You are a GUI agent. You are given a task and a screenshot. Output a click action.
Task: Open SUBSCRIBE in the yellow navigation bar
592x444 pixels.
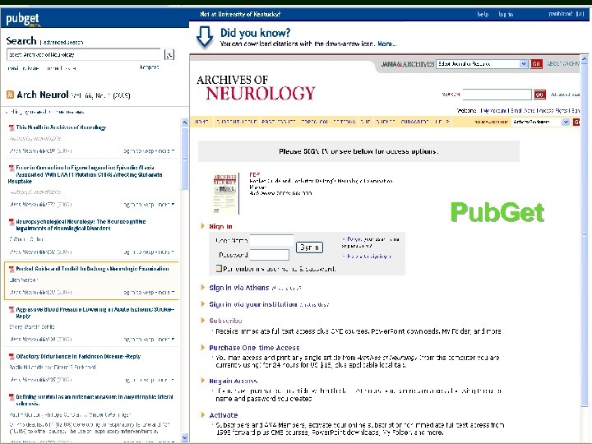point(414,122)
